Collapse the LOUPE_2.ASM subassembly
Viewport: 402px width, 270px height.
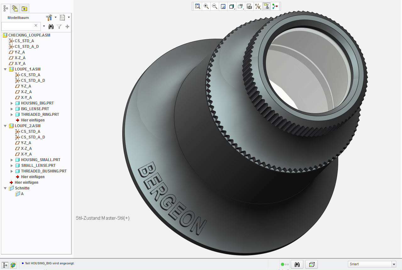pyautogui.click(x=5, y=126)
